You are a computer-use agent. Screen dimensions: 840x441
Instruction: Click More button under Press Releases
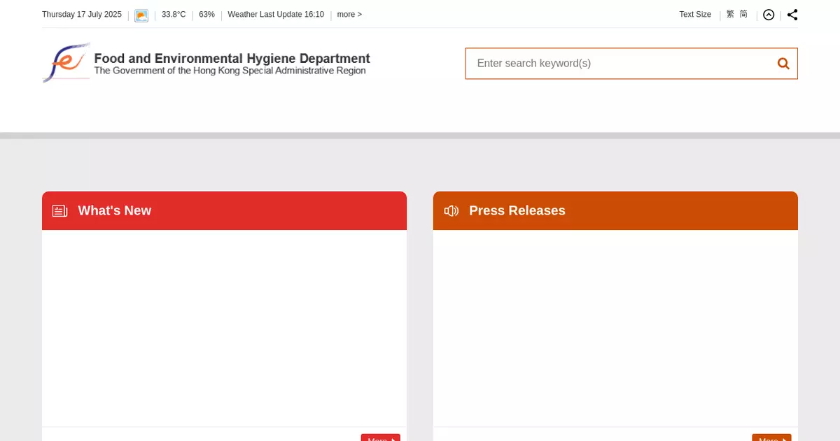pos(771,438)
